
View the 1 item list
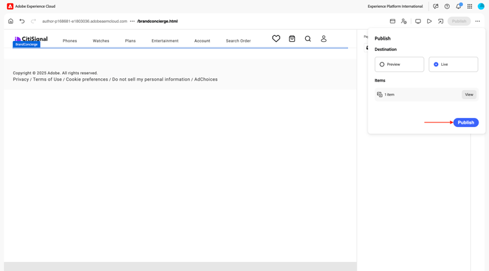(x=469, y=94)
